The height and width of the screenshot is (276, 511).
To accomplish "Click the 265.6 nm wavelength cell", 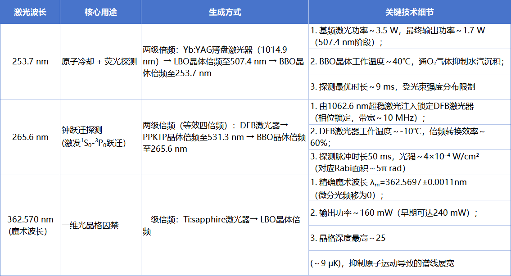I will (x=30, y=137).
